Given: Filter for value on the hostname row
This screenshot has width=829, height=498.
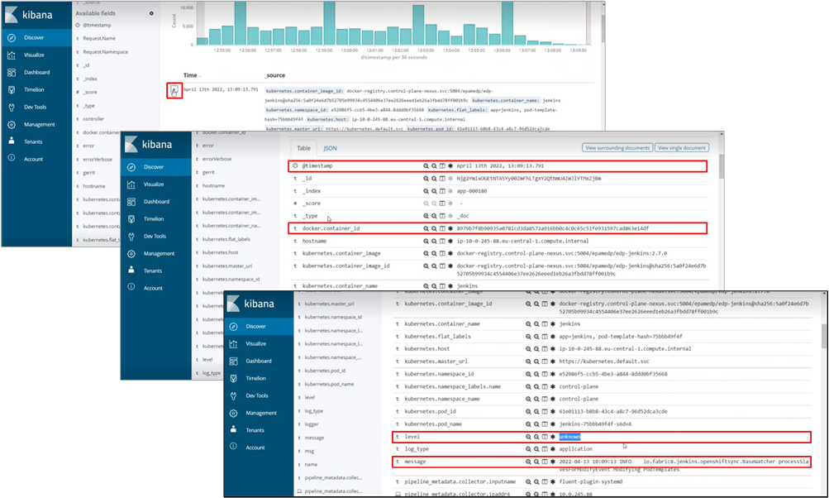Looking at the screenshot, I should click(x=426, y=241).
